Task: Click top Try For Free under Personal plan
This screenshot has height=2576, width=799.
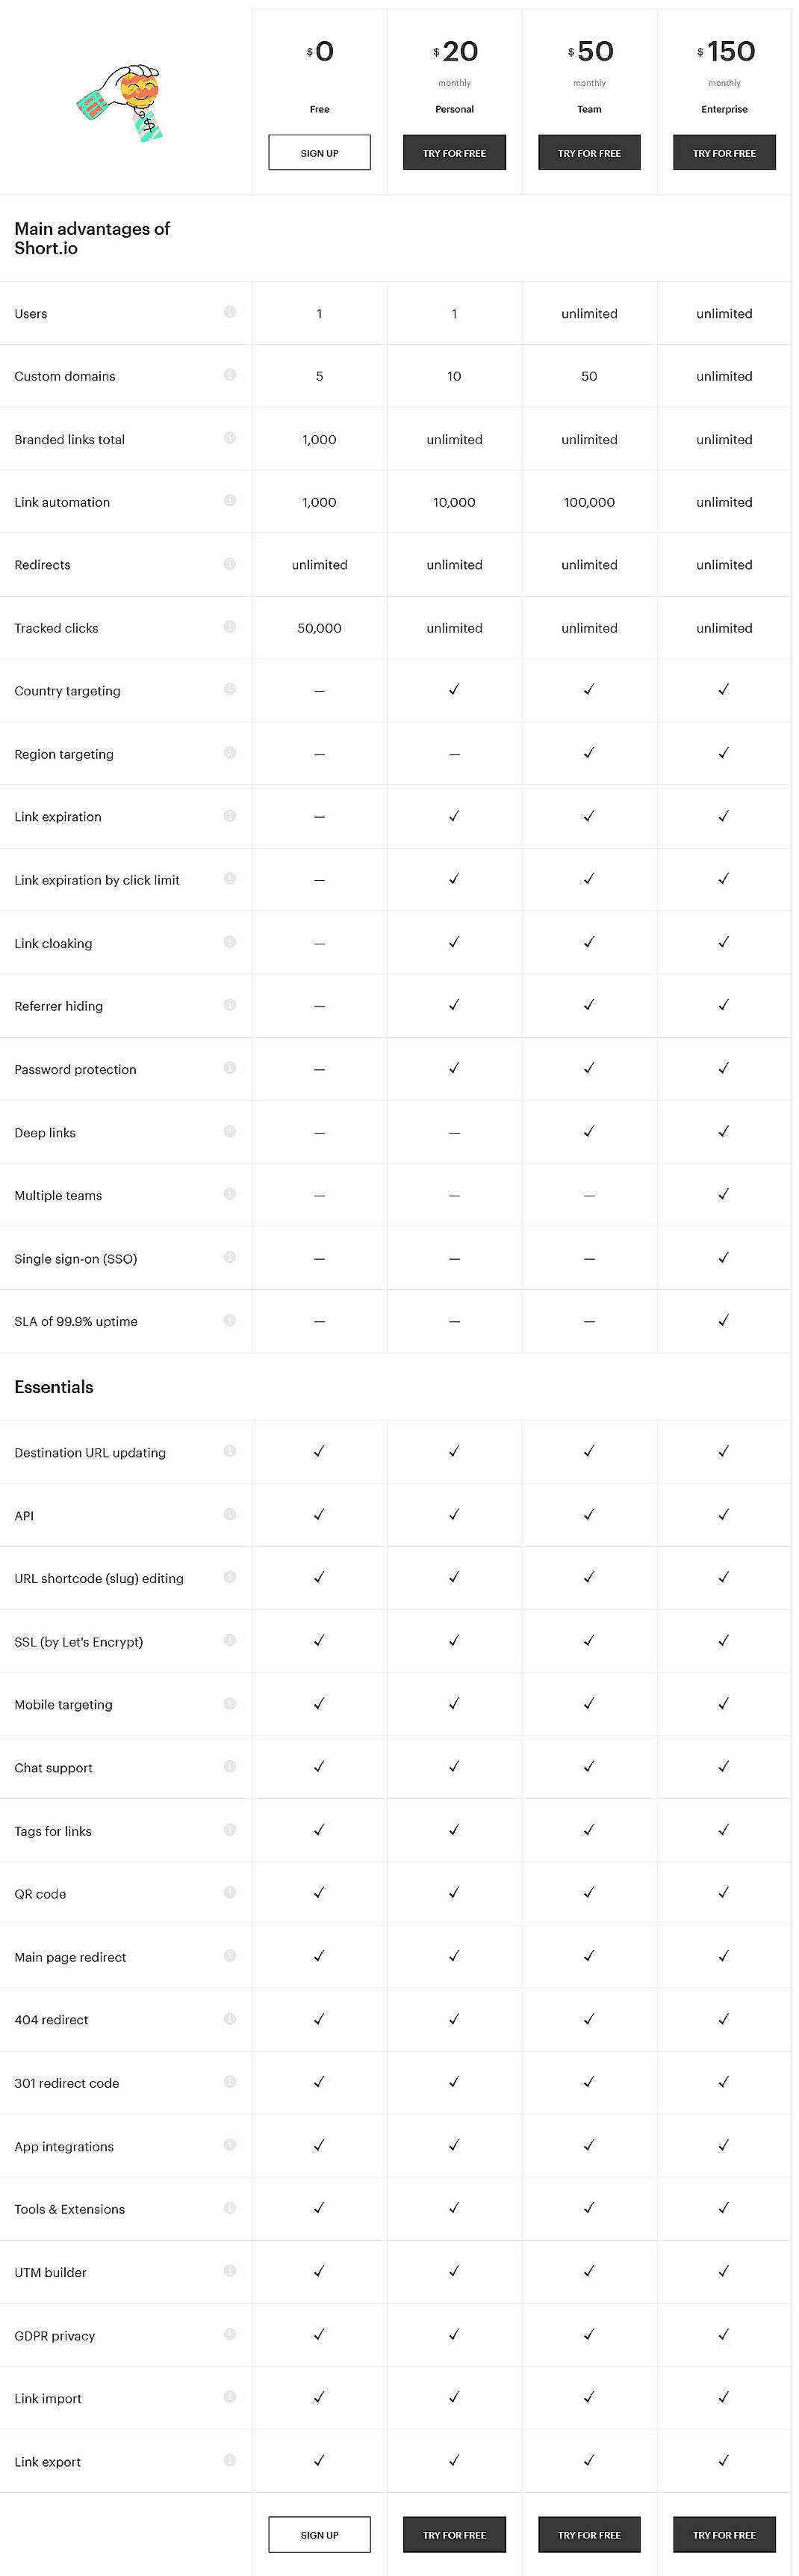Action: click(455, 153)
